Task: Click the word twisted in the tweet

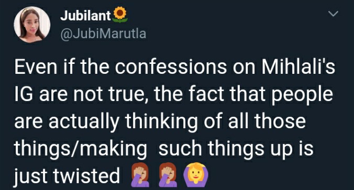Action: click(x=86, y=175)
